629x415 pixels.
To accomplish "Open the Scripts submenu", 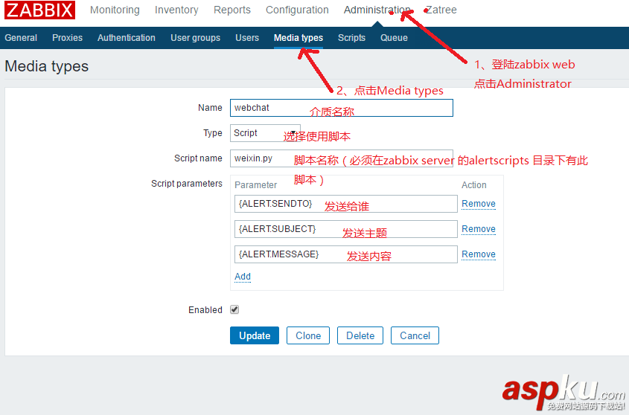I will (351, 38).
